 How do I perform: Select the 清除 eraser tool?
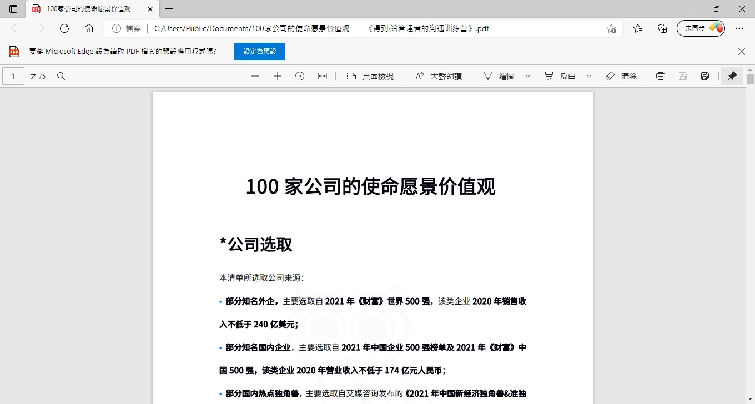pyautogui.click(x=621, y=76)
